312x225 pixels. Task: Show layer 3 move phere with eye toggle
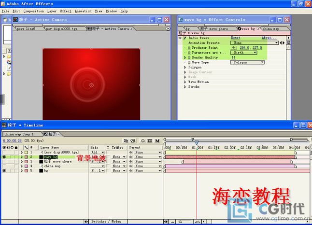coord(4,162)
